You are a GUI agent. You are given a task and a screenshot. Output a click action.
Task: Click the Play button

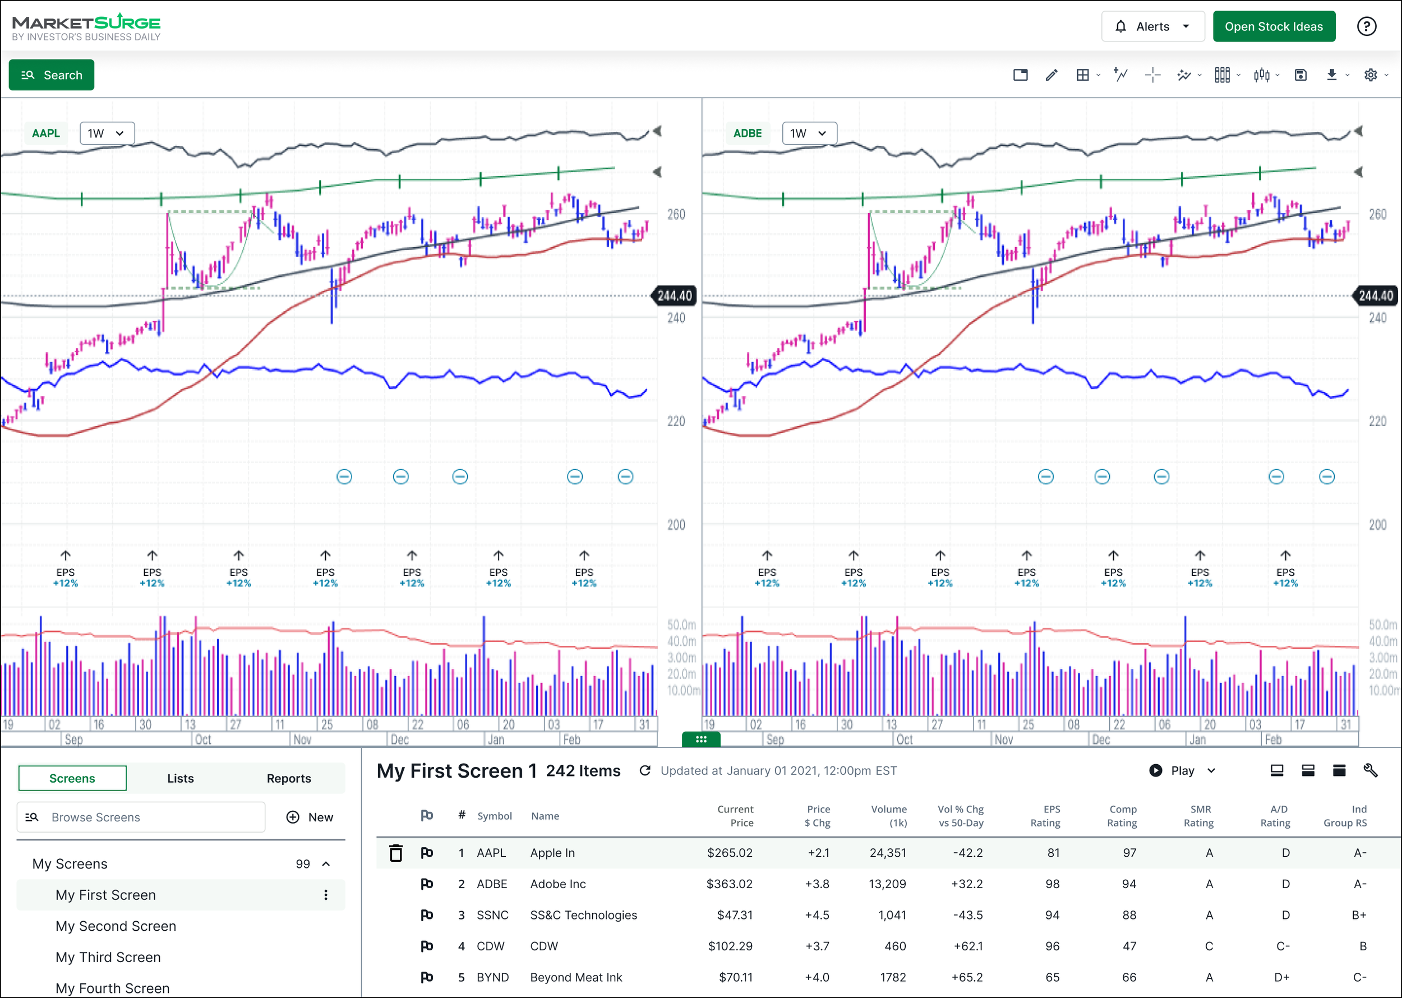click(1172, 770)
